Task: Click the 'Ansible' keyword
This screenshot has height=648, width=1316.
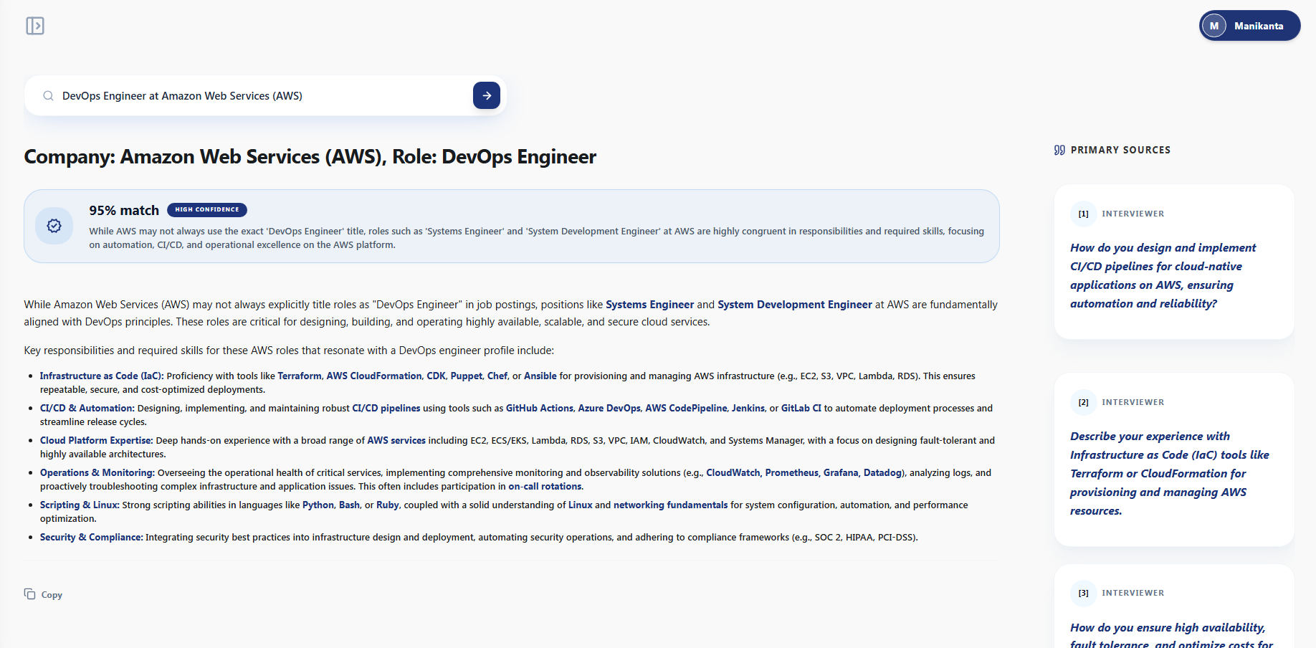Action: (x=540, y=376)
